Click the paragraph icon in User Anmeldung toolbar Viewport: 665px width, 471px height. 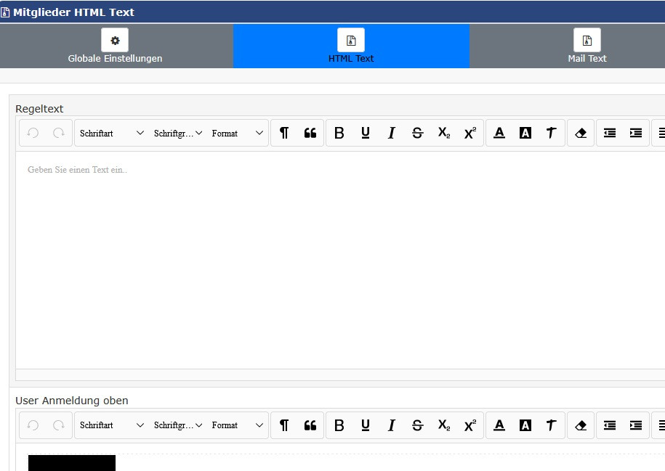click(x=284, y=425)
